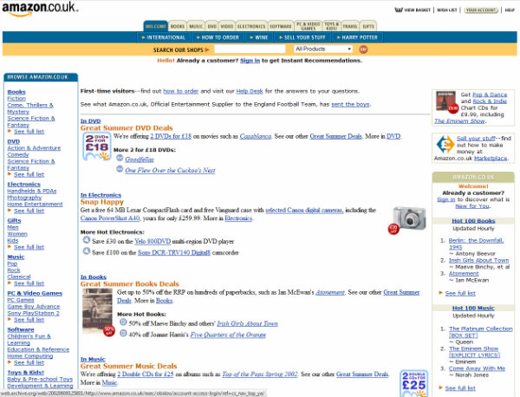Expand See full list under Hot 100 Books
Viewport: 520px width, 397px height.
pos(460,293)
